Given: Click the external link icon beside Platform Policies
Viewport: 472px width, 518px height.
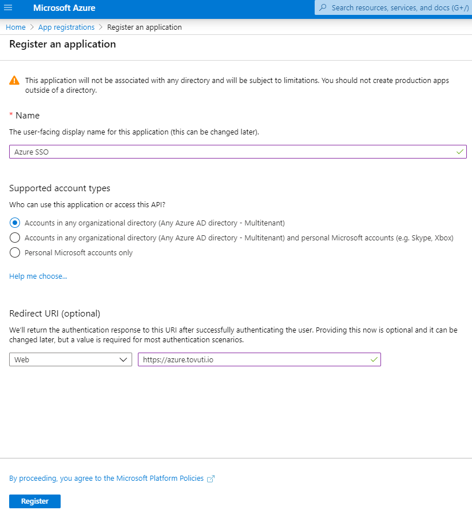Looking at the screenshot, I should pyautogui.click(x=211, y=479).
